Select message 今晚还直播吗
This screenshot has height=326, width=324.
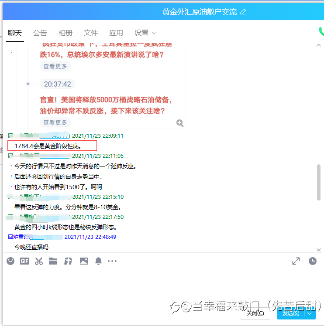coord(31,247)
